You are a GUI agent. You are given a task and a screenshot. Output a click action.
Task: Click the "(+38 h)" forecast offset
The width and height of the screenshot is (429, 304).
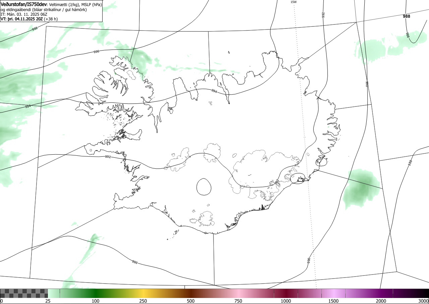[51, 19]
